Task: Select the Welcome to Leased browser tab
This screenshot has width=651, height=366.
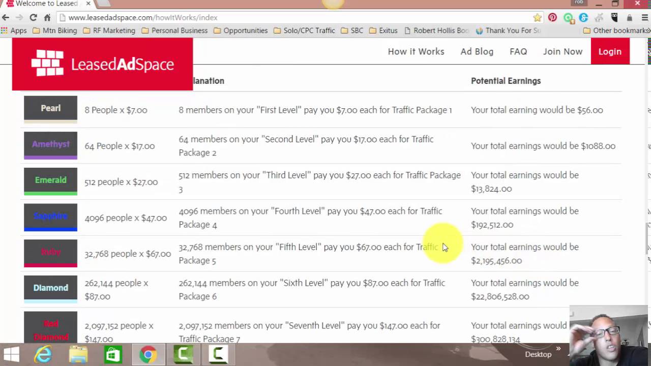Action: click(x=47, y=4)
